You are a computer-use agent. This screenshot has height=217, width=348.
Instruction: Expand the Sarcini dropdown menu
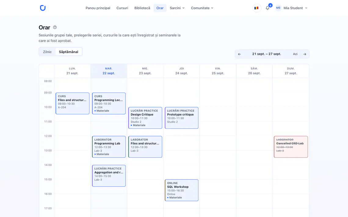[x=177, y=8]
